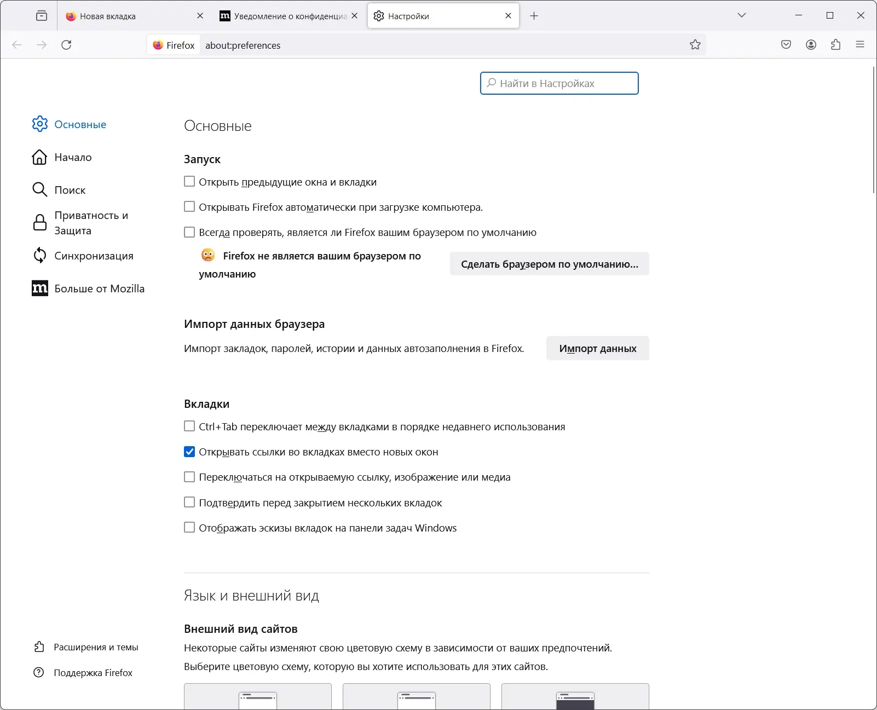The width and height of the screenshot is (877, 710).
Task: Click the sad face default-browser status icon
Action: point(208,255)
